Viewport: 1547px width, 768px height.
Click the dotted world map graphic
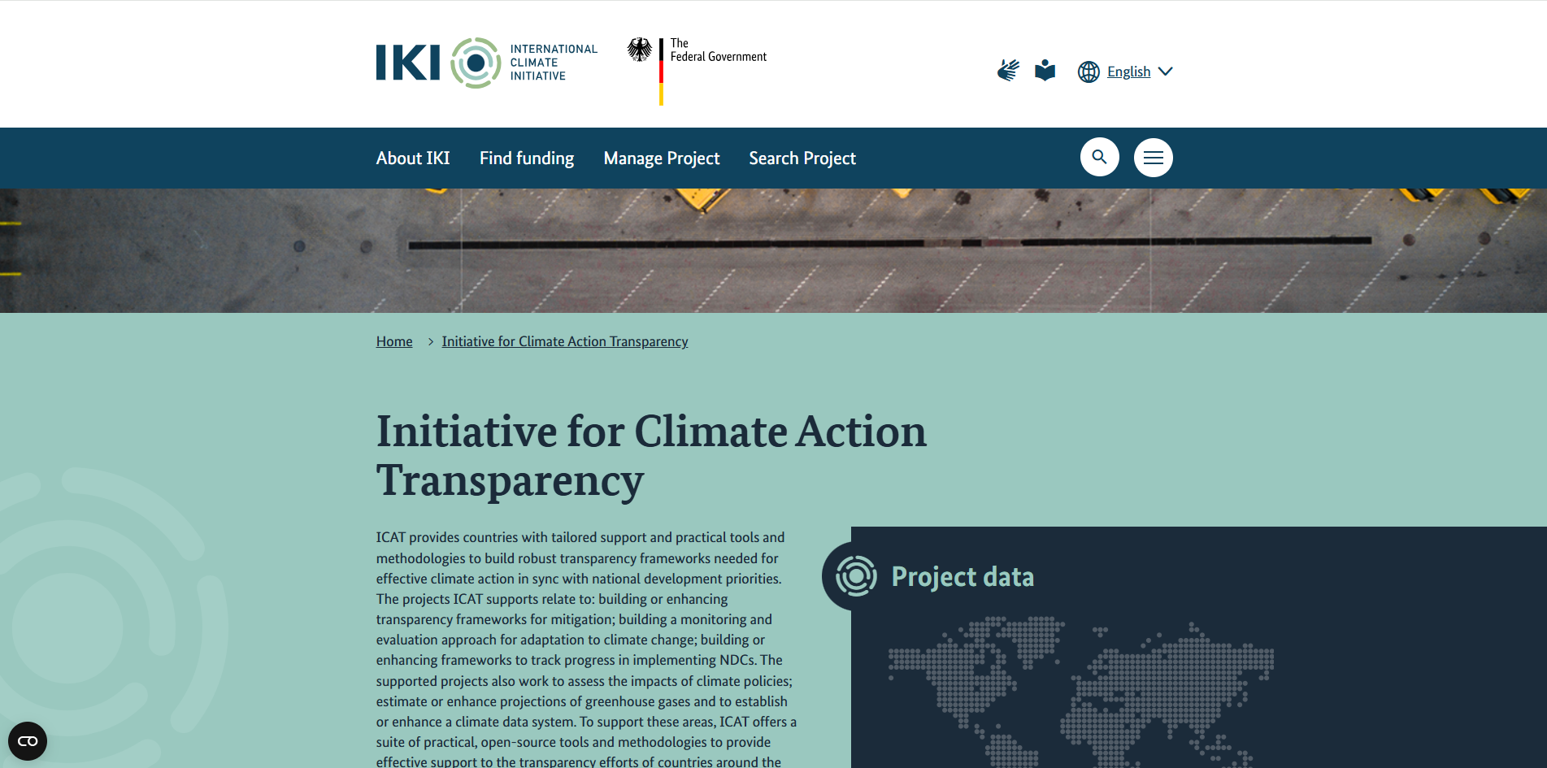(1081, 691)
